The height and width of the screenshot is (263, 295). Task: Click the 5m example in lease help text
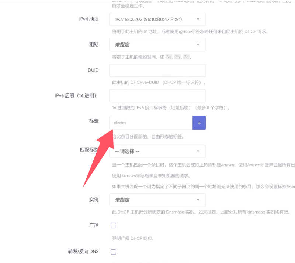click(x=169, y=57)
